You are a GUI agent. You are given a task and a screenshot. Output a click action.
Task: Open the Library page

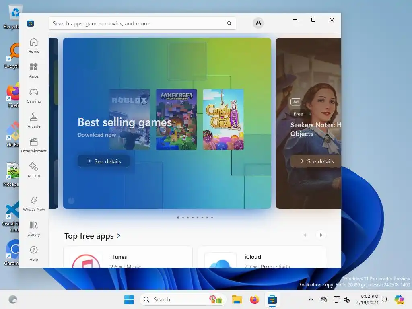34,229
